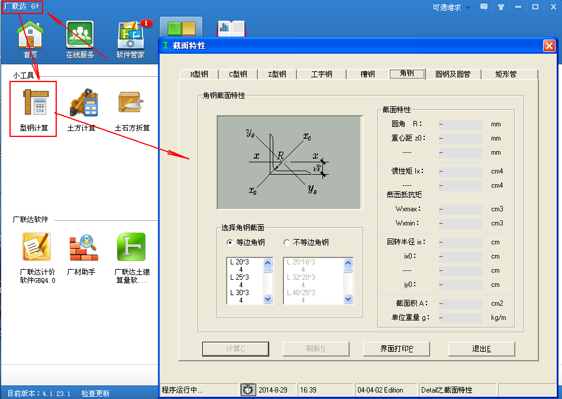Click the 计算C button

pyautogui.click(x=235, y=349)
